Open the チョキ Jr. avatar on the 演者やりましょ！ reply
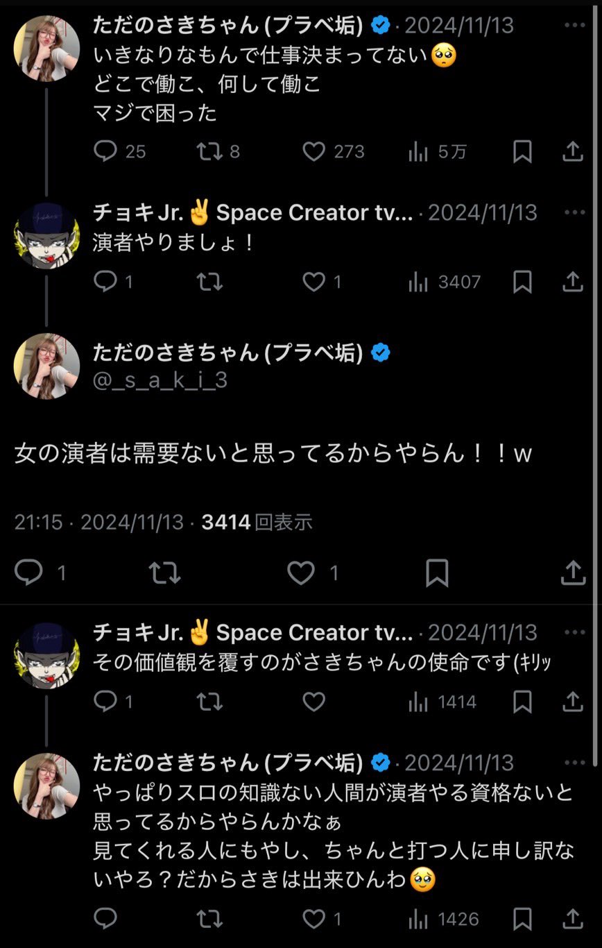The height and width of the screenshot is (948, 602). point(46,236)
